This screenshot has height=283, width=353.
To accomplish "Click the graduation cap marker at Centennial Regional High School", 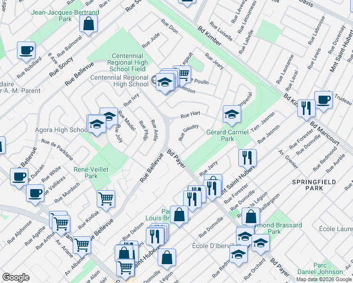I will (x=165, y=82).
